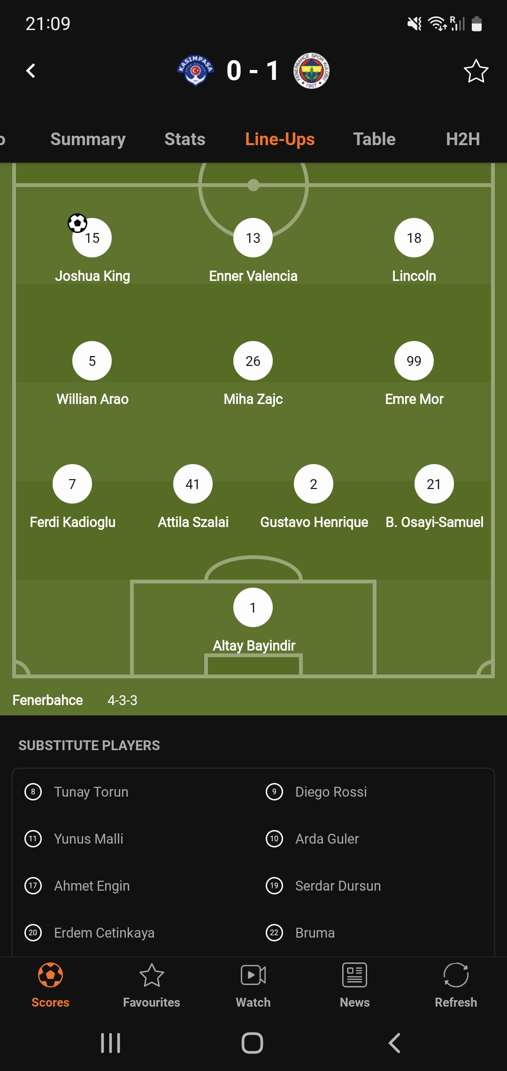Select Enner Valencia's number 13 marker
This screenshot has height=1071, width=507.
pos(253,238)
